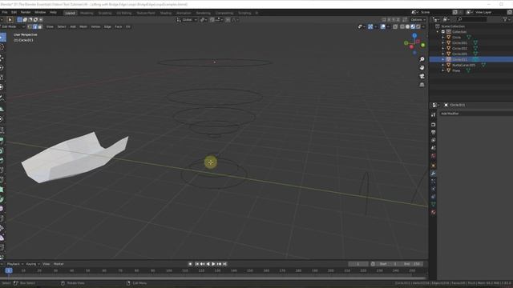This screenshot has height=288, width=513.
Task: Open the Playback menu in timeline
Action: [x=14, y=264]
